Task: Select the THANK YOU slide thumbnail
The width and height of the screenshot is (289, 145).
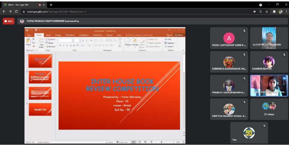Action: tap(40, 110)
